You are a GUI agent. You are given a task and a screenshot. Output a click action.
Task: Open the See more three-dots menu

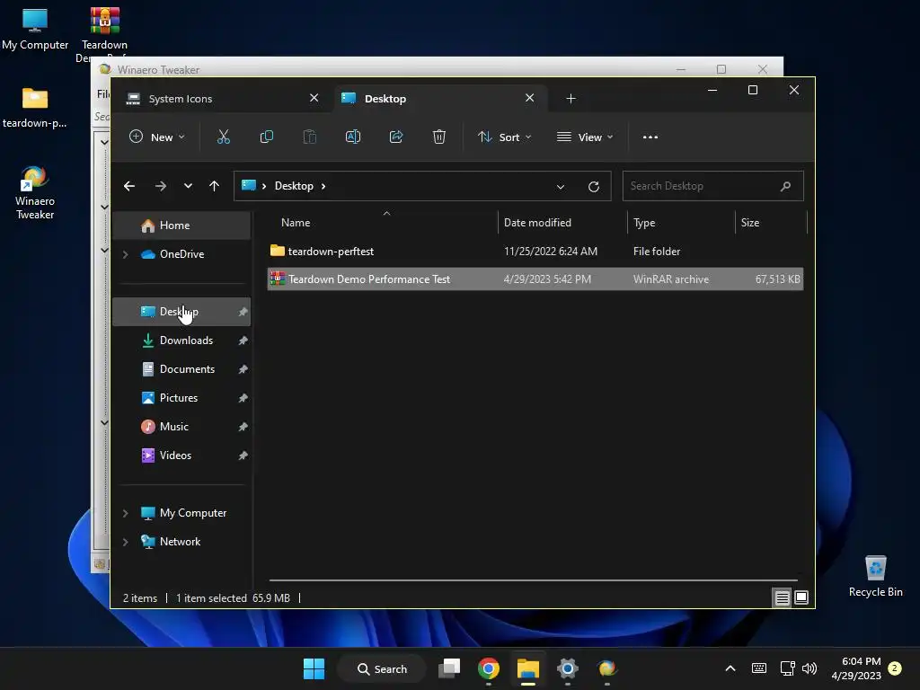650,137
